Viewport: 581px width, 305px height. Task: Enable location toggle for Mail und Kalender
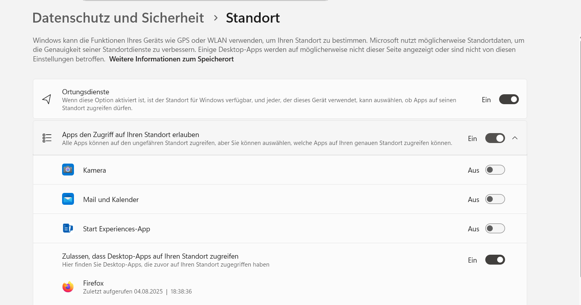pyautogui.click(x=495, y=199)
